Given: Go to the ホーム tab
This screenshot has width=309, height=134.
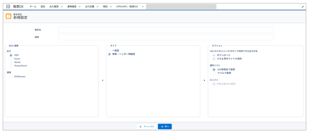Looking at the screenshot, I should pos(33,6).
